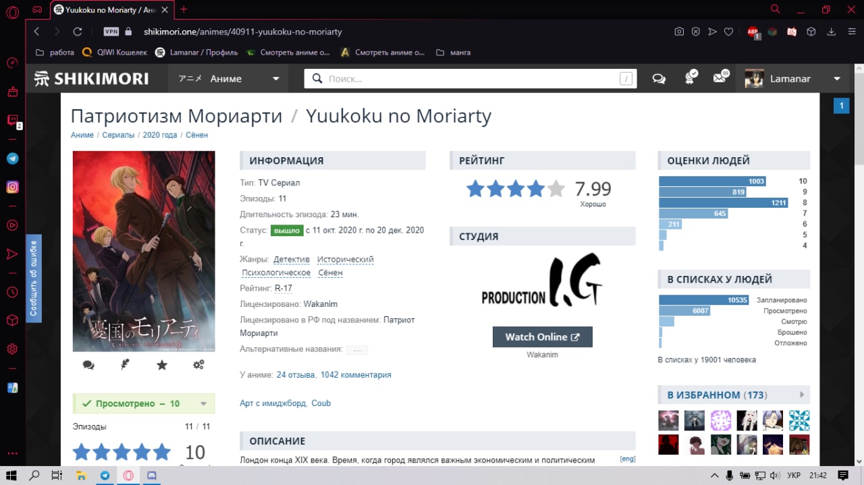The height and width of the screenshot is (485, 864).
Task: Open the работа bookmarks folder
Action: click(54, 52)
